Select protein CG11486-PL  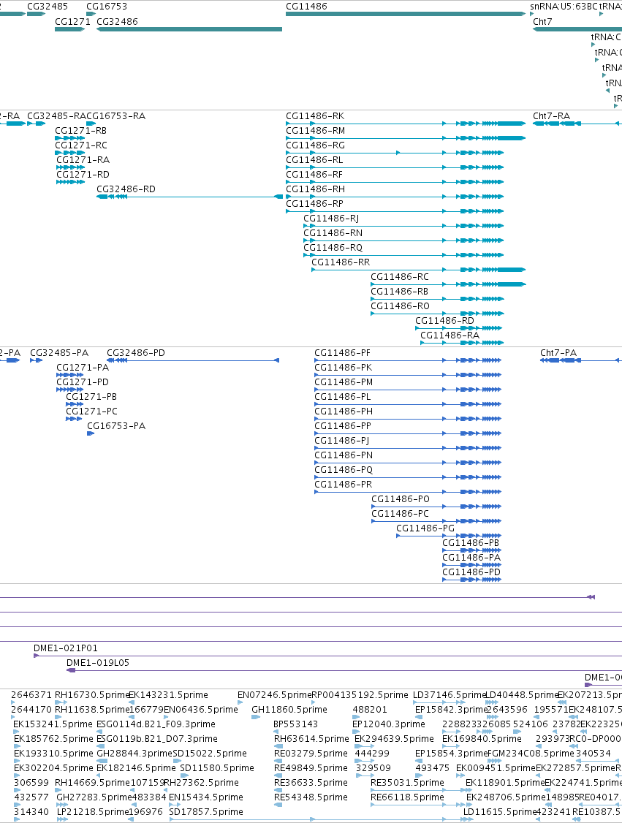point(342,398)
